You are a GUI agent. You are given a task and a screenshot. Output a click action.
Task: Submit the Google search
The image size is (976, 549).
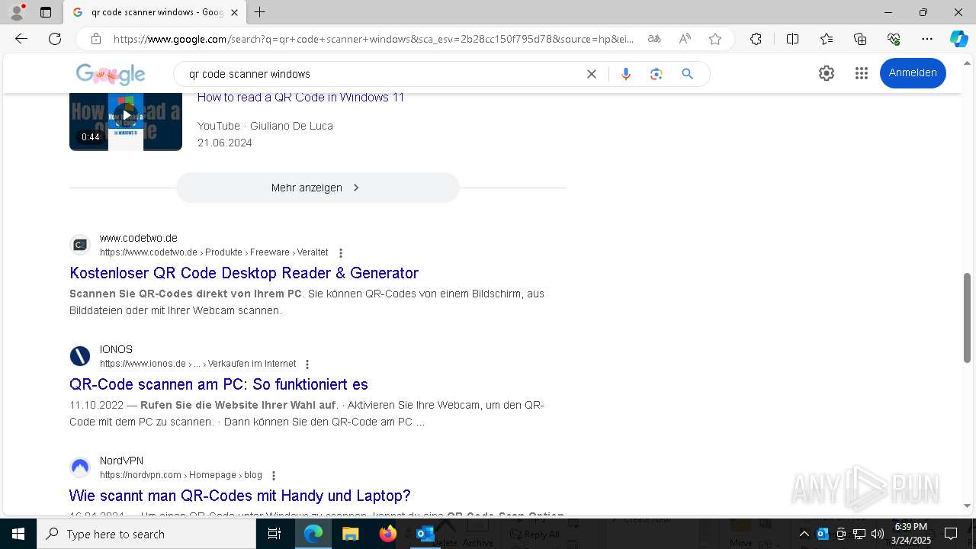(687, 74)
